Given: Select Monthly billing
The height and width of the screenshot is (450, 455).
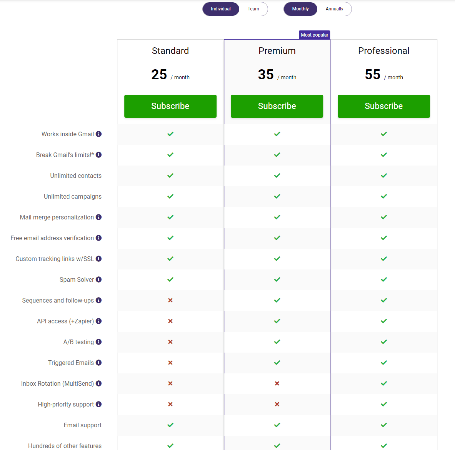Looking at the screenshot, I should point(300,9).
